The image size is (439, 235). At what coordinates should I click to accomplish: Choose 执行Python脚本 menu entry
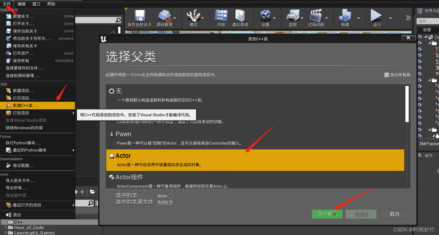[x=37, y=143]
